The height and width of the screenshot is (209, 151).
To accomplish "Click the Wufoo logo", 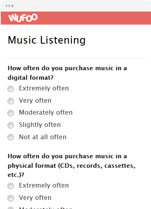I will point(23,18).
